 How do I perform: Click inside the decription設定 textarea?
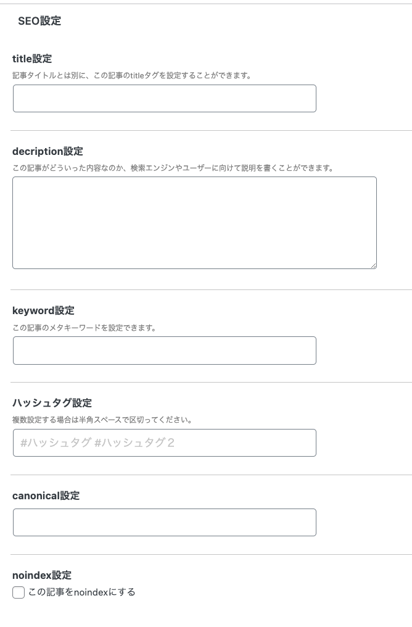(x=194, y=222)
